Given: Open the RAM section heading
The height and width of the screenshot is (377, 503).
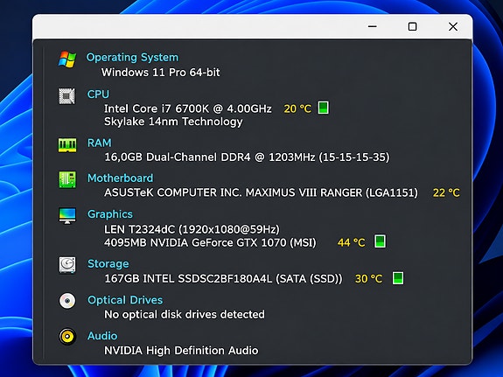Looking at the screenshot, I should 100,143.
